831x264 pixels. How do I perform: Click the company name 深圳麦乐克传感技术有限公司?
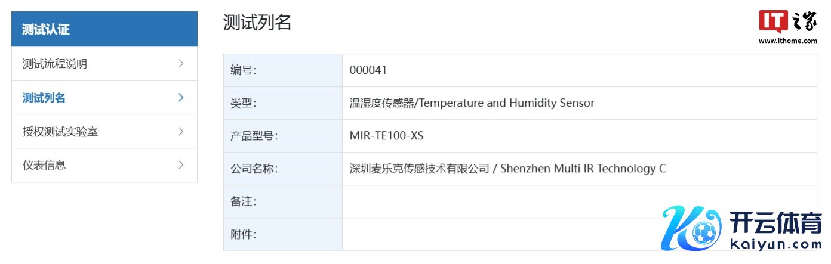pos(419,169)
